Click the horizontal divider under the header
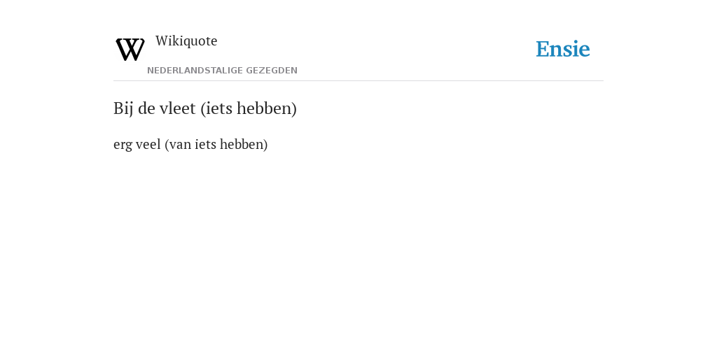 tap(358, 81)
